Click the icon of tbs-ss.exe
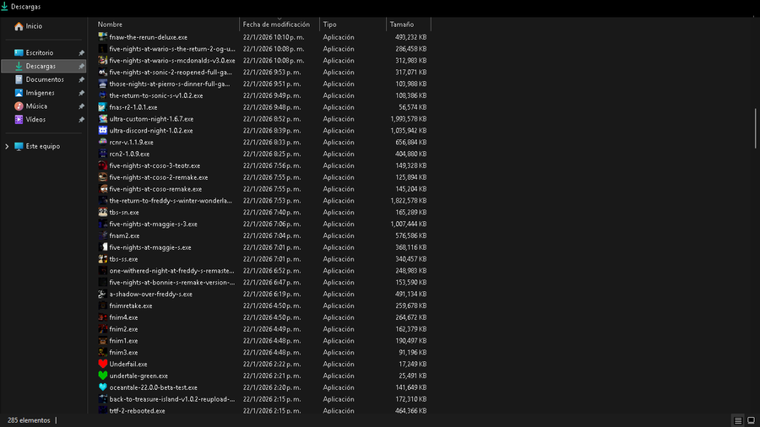760x427 pixels. pyautogui.click(x=103, y=259)
